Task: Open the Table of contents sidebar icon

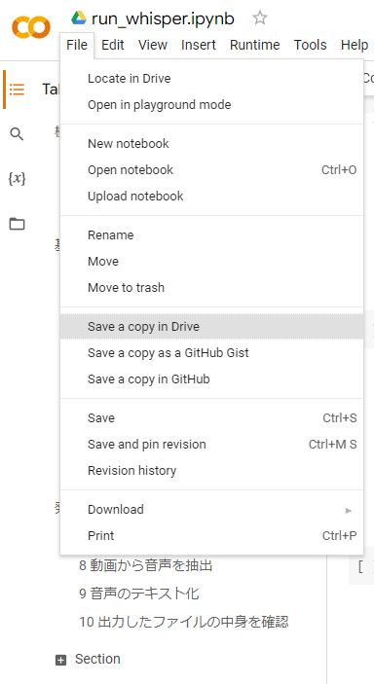Action: (x=17, y=90)
